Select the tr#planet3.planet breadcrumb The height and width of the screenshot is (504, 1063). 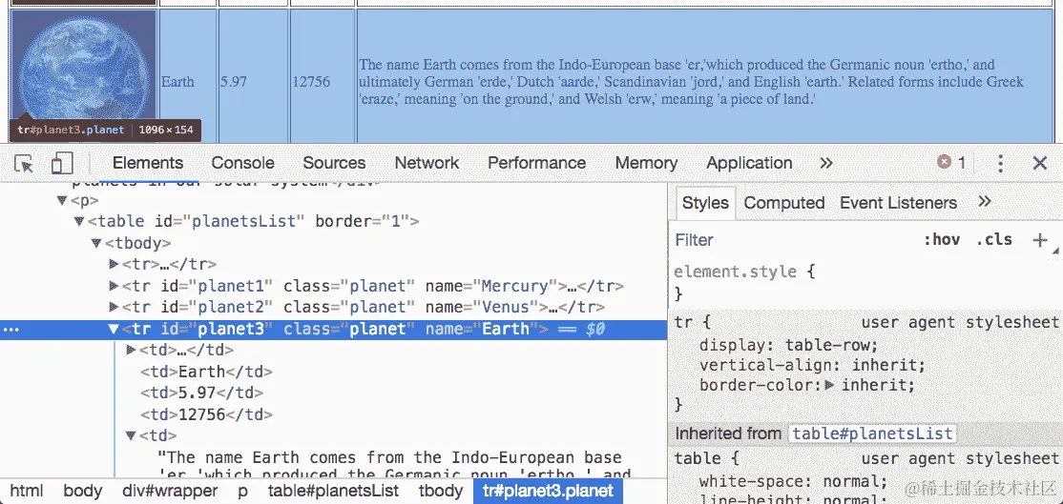coord(548,491)
